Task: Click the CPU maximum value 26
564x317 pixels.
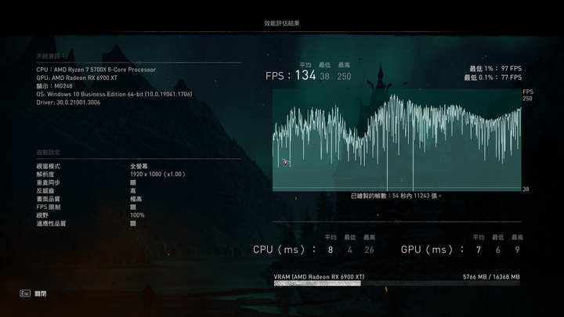Action: coord(369,250)
